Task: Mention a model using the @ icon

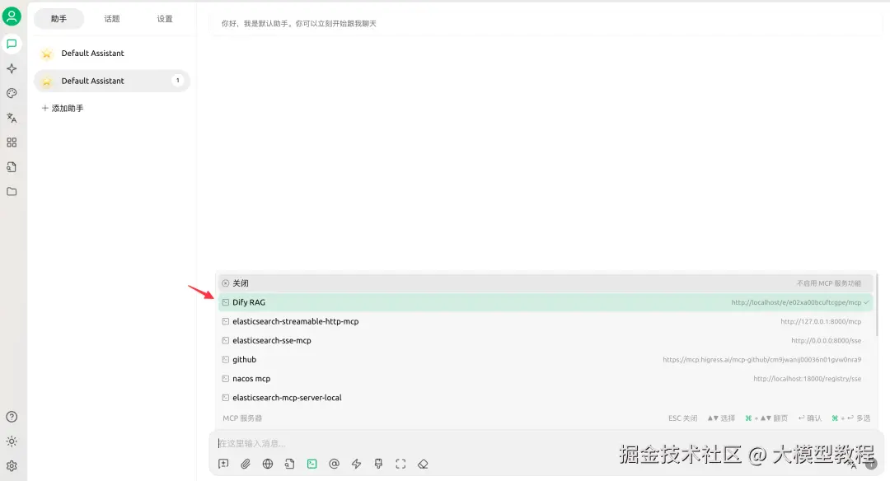Action: tap(334, 464)
